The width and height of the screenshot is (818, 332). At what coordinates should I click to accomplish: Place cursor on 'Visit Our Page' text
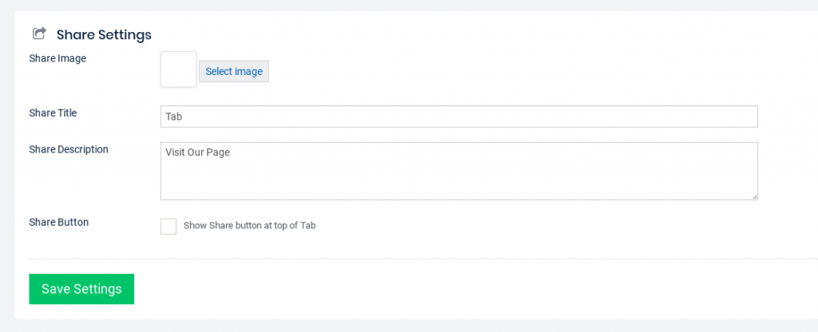[197, 152]
